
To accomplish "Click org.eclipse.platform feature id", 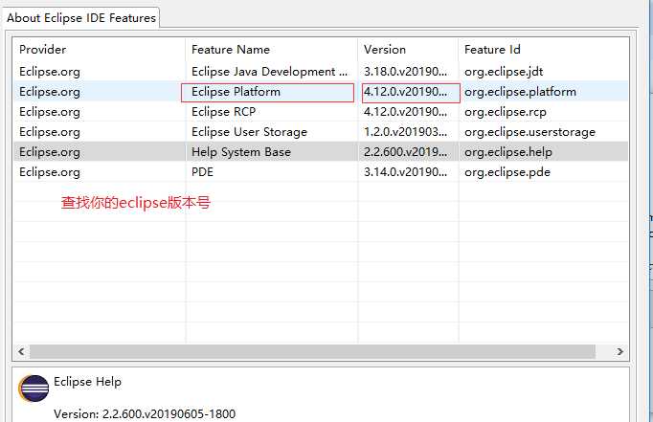I will click(x=520, y=92).
